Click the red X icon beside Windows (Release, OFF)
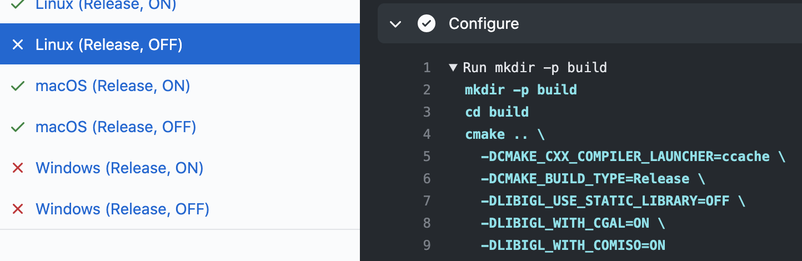The width and height of the screenshot is (802, 261). [x=18, y=209]
